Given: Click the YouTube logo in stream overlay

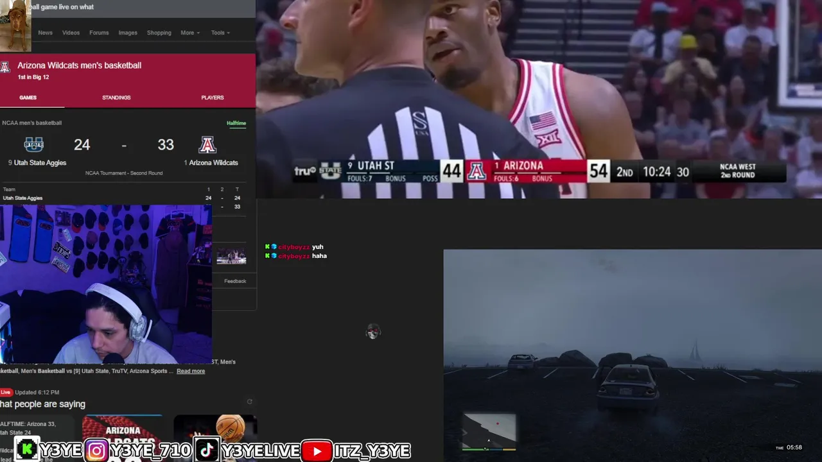Looking at the screenshot, I should [317, 451].
